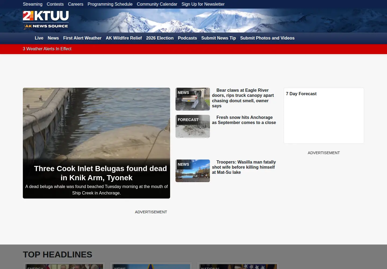Open the Community Calendar link
Screen dimensions: 387x269
point(157,4)
